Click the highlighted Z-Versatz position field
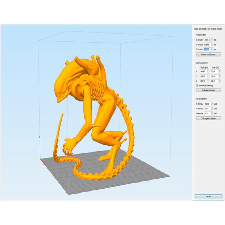Viewport: 225px width, 225px height. [x=208, y=49]
